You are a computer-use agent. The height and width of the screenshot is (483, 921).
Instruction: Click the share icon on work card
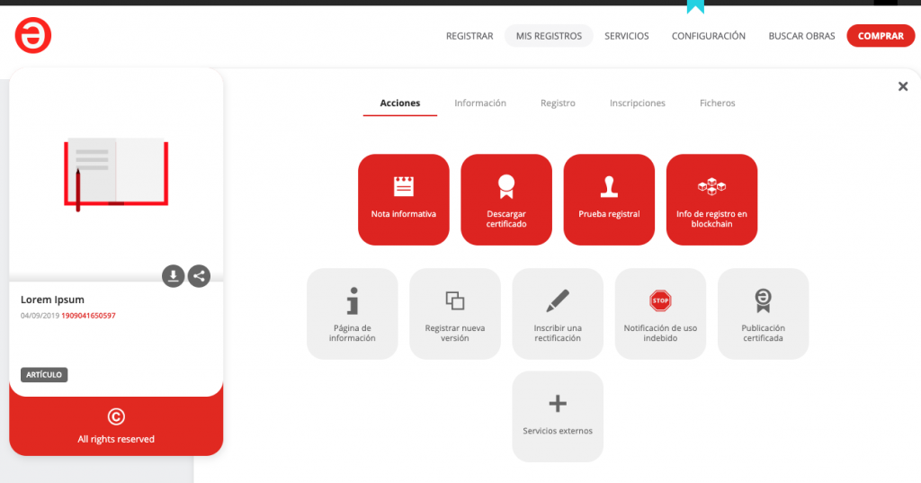(x=199, y=276)
